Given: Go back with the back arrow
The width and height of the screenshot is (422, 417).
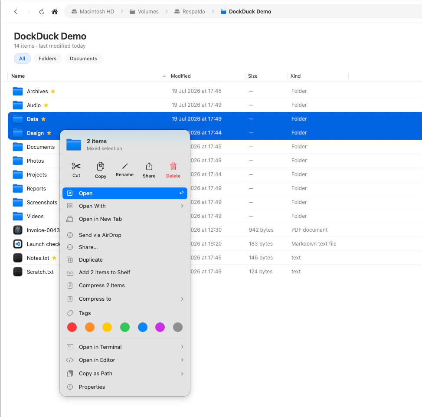Looking at the screenshot, I should (x=16, y=12).
